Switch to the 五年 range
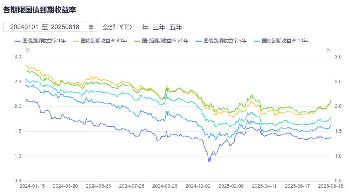Image resolution: width=348 pixels, height=194 pixels. tap(176, 27)
